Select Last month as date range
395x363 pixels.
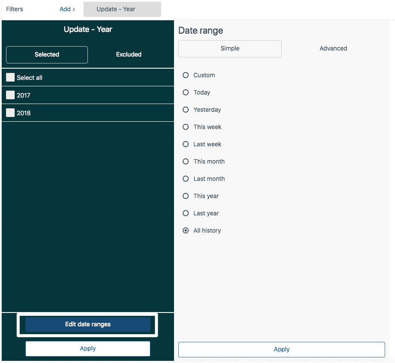pyautogui.click(x=186, y=179)
